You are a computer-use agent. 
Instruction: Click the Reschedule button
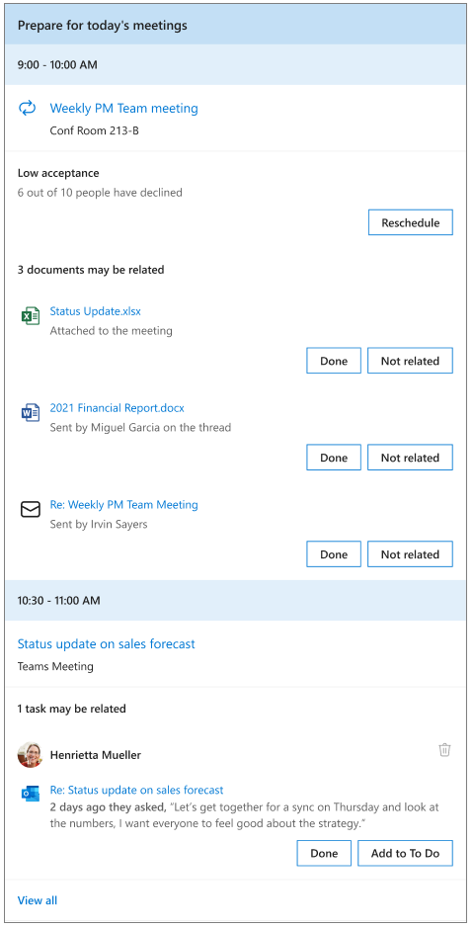pyautogui.click(x=411, y=222)
